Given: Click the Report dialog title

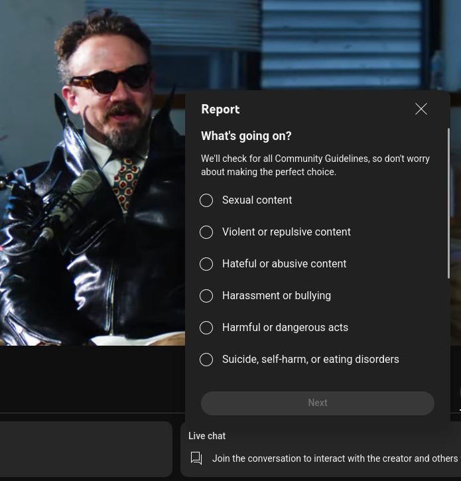Looking at the screenshot, I should pyautogui.click(x=220, y=109).
